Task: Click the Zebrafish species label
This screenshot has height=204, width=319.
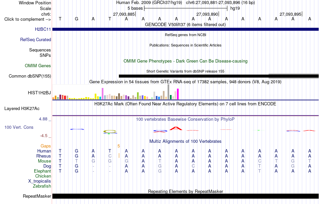Action: click(x=42, y=186)
